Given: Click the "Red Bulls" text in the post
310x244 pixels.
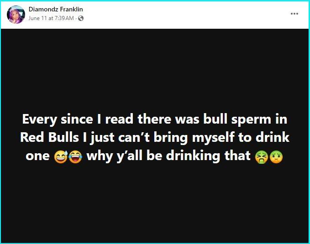Looking at the screenshot, I should pos(50,137).
